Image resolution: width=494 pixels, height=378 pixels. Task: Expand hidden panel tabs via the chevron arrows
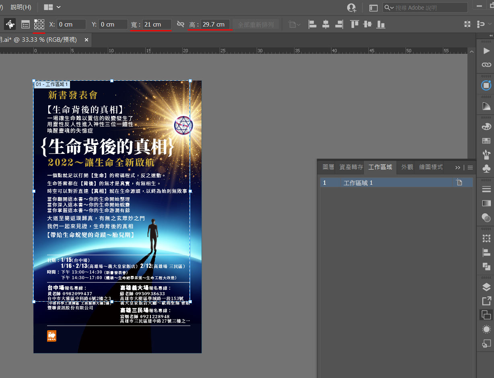pyautogui.click(x=458, y=168)
